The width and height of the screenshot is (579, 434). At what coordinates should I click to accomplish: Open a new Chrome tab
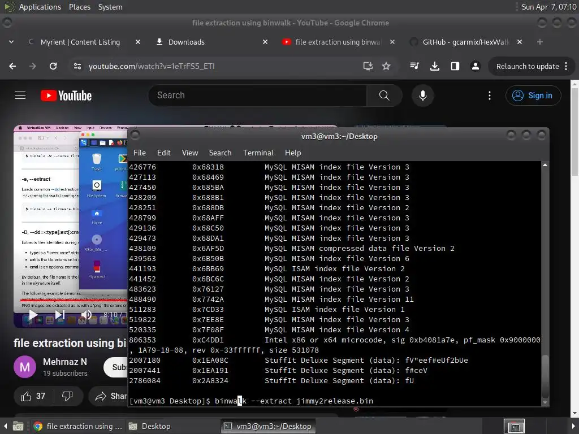pos(540,42)
